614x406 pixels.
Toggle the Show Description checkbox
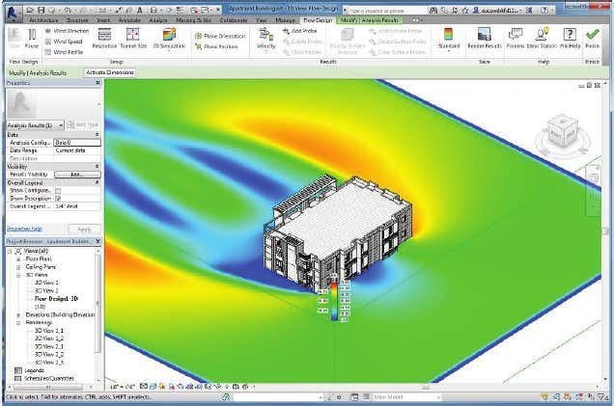58,199
